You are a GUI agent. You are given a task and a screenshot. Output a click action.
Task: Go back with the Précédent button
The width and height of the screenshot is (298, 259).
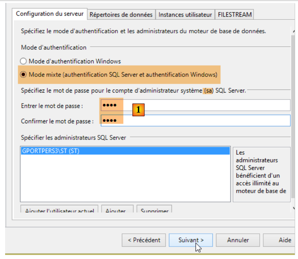tap(144, 240)
